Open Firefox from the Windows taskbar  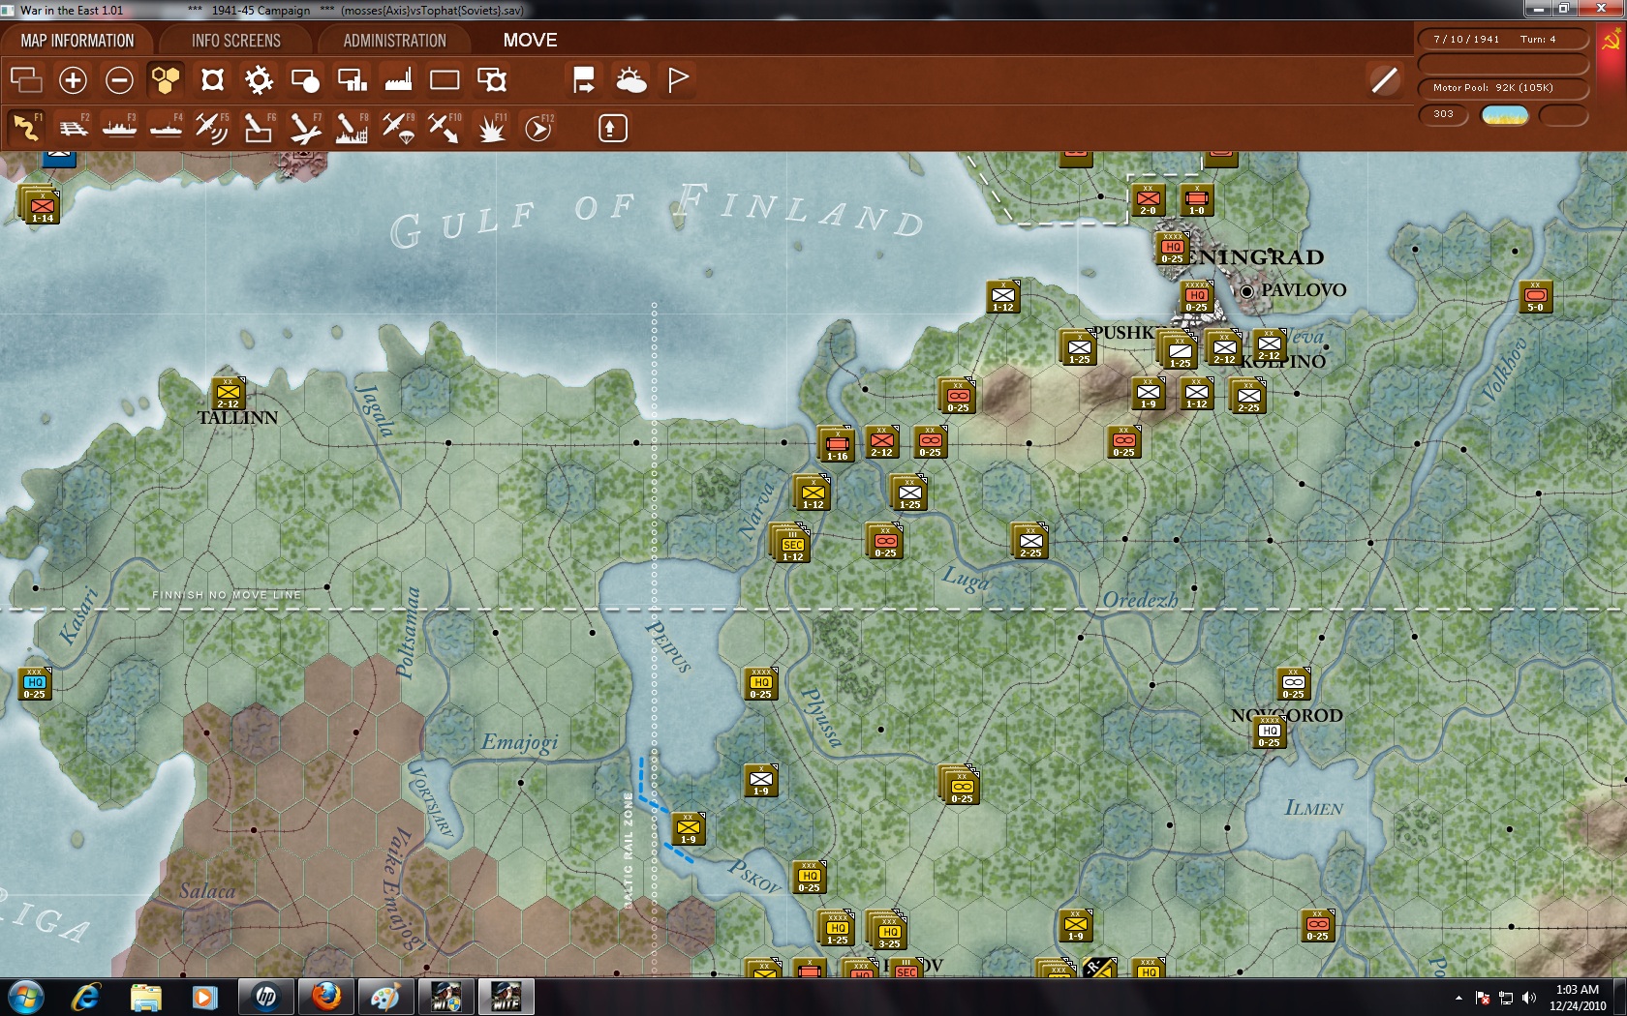pyautogui.click(x=326, y=996)
